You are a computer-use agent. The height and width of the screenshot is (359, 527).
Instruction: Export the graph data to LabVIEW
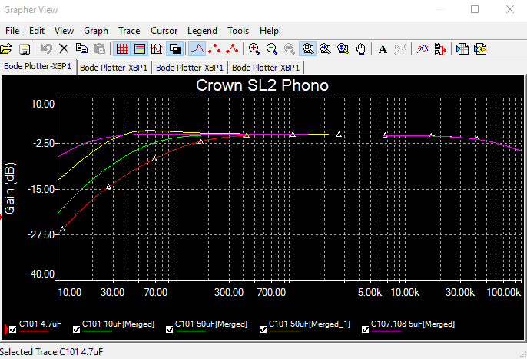(x=480, y=48)
